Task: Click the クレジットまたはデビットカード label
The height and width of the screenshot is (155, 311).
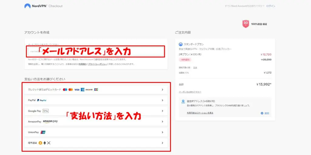Action: [45, 89]
